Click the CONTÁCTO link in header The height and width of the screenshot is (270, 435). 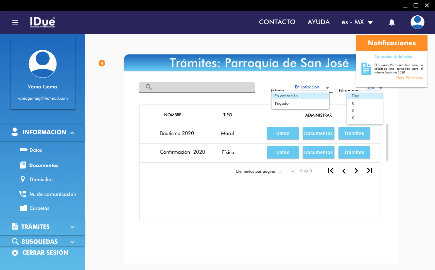[x=277, y=22]
